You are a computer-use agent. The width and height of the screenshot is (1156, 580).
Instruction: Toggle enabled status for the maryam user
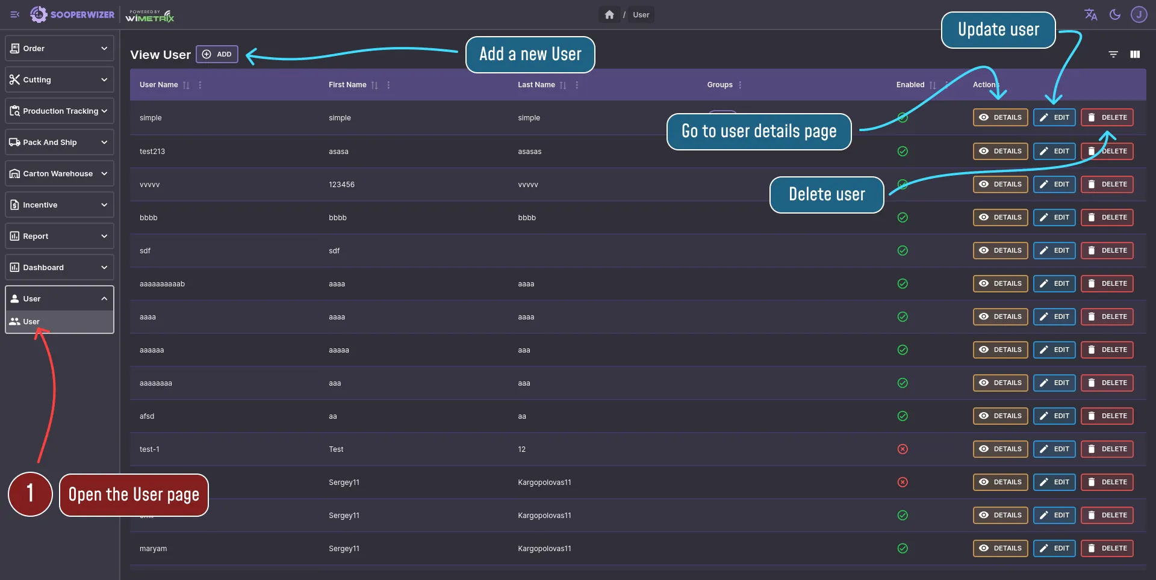pos(902,548)
